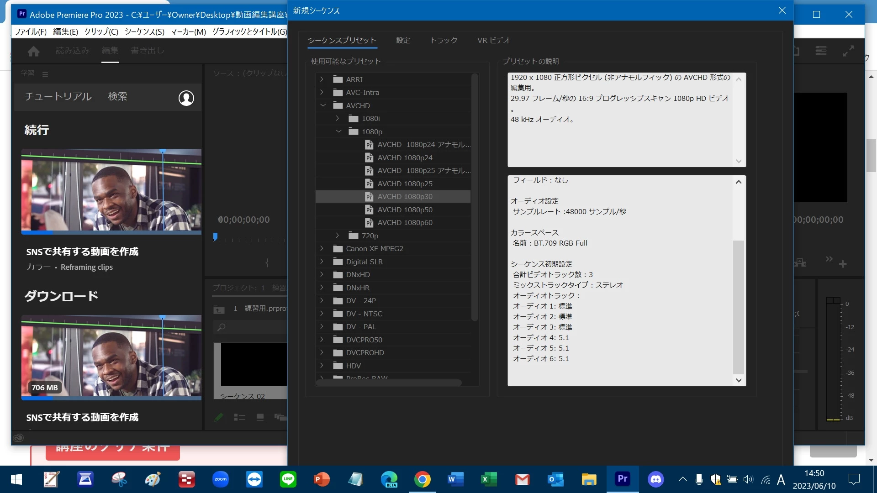
Task: Collapse the AVCHD folder
Action: coord(323,105)
